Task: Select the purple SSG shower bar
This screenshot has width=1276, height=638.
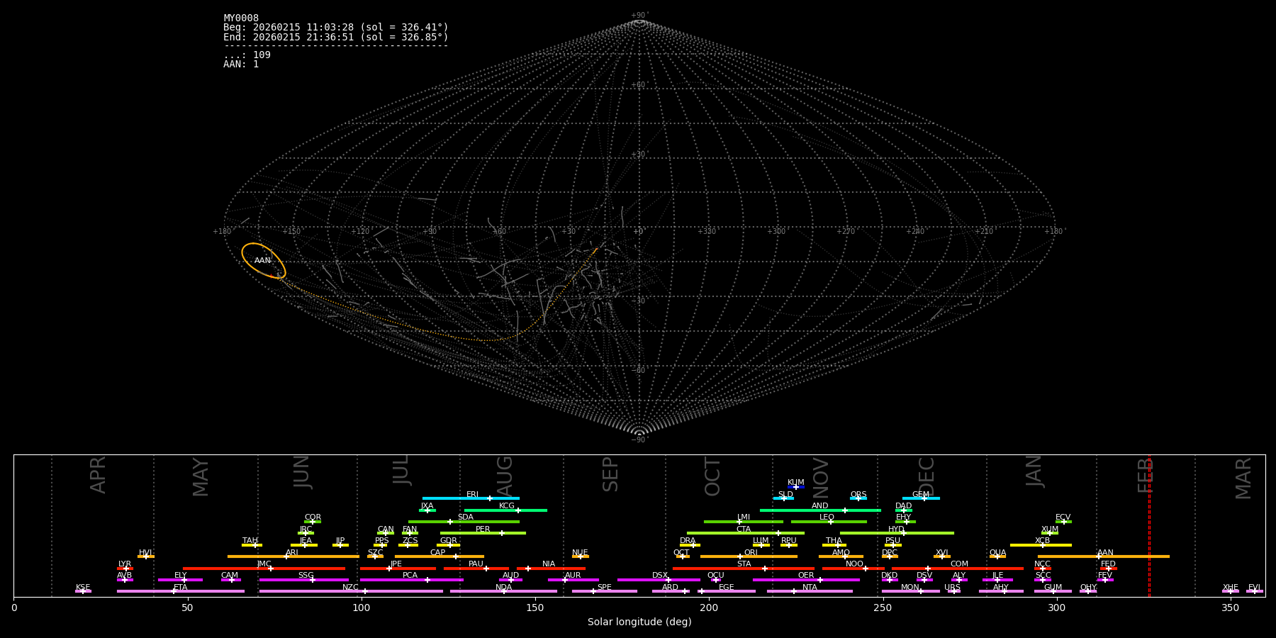Action: coord(304,580)
